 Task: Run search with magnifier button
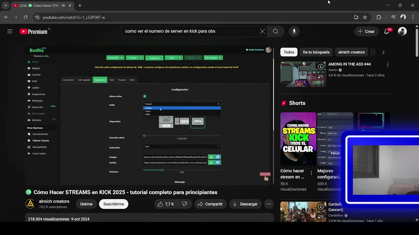point(276,31)
